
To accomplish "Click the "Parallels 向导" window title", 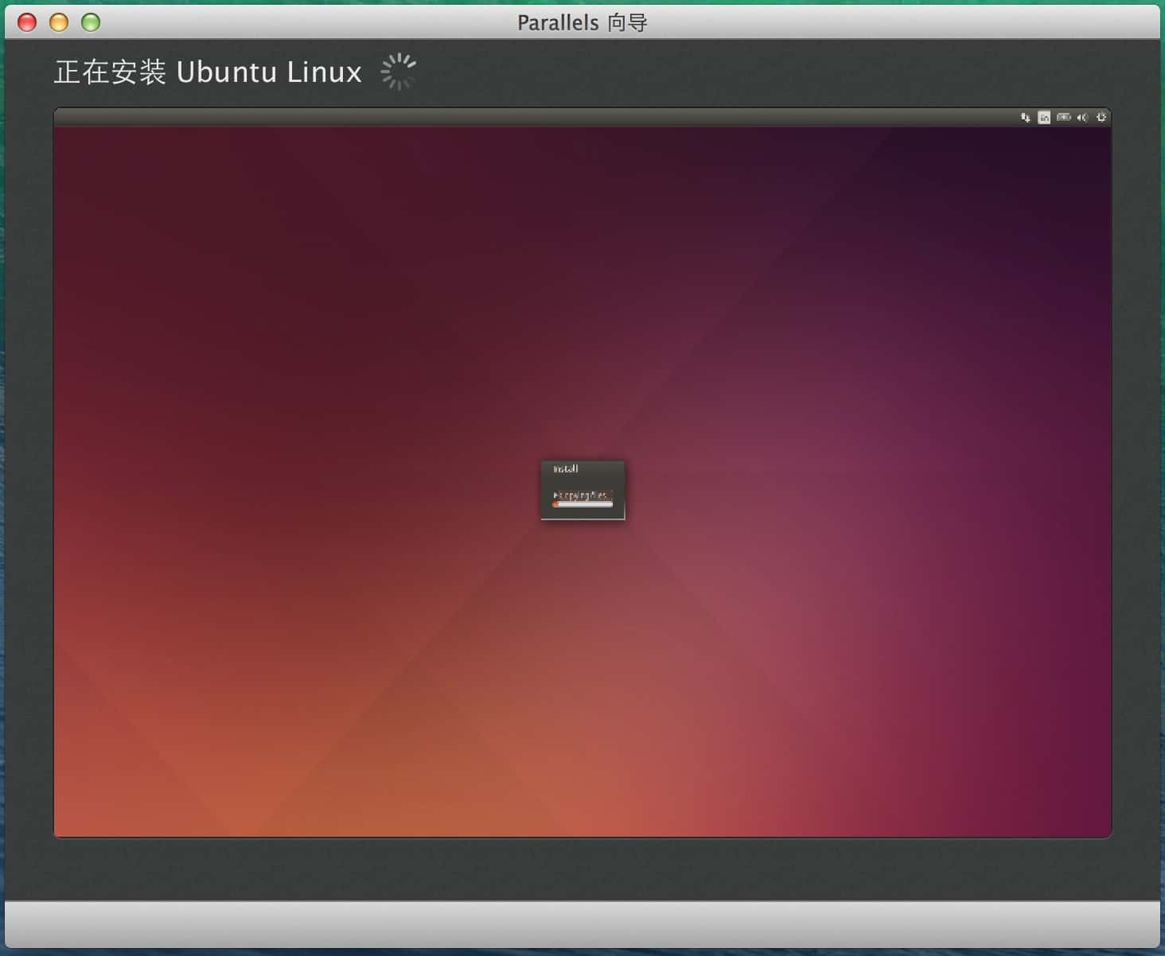I will [582, 22].
